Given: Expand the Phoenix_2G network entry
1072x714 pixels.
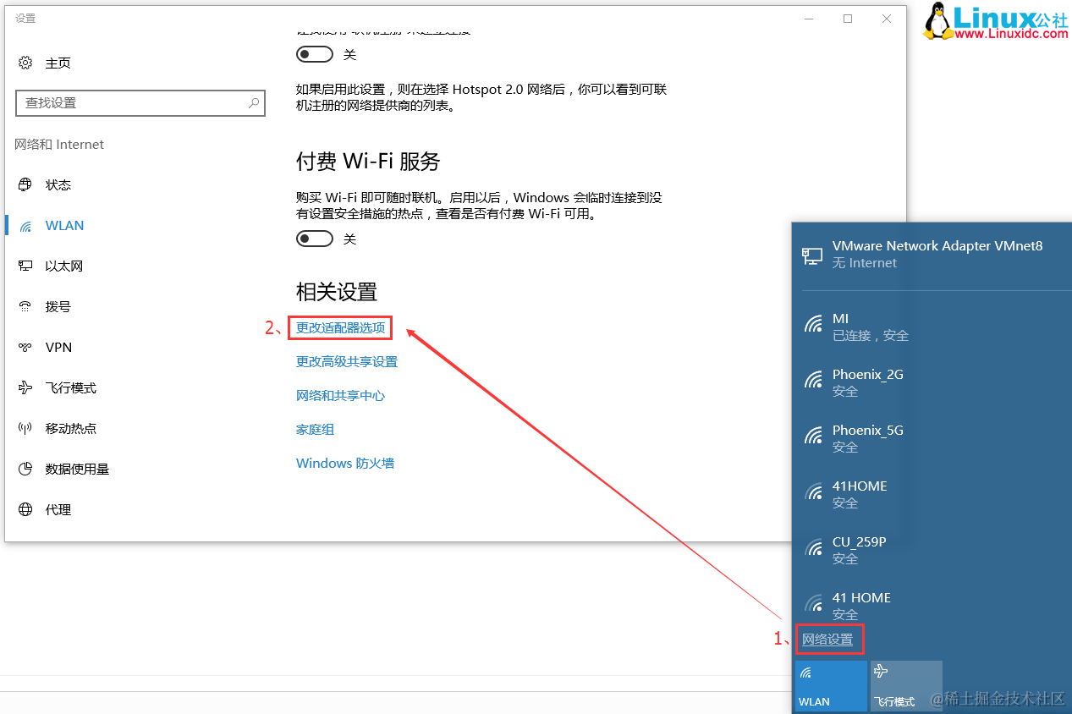Looking at the screenshot, I should point(897,382).
